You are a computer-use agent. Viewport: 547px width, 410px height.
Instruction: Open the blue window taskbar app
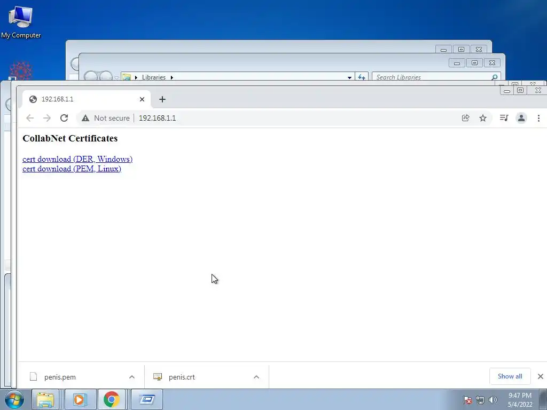point(147,399)
